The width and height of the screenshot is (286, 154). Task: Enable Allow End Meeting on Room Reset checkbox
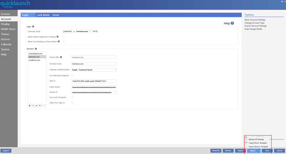[63, 41]
